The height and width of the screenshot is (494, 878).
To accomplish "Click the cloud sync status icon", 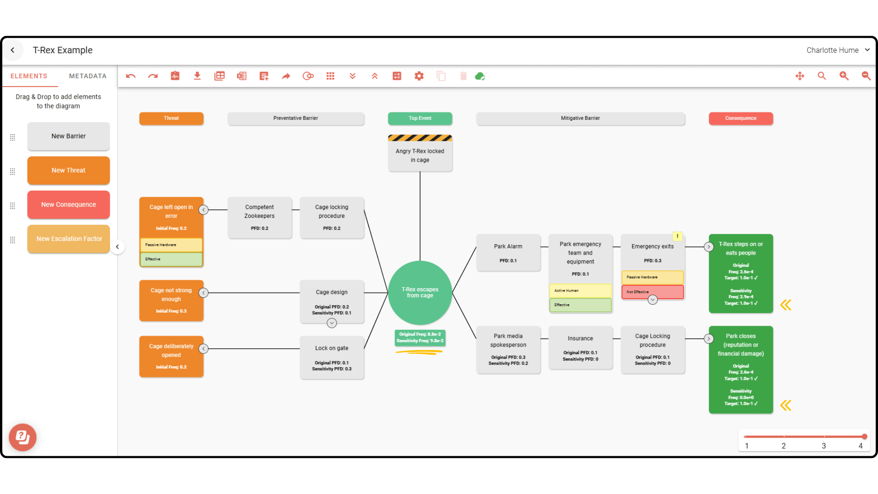I will click(x=480, y=76).
